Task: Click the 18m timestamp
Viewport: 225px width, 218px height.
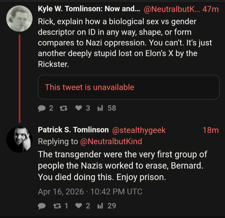Action: click(211, 130)
